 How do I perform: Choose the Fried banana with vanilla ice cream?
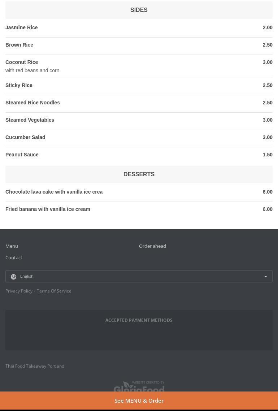click(48, 209)
